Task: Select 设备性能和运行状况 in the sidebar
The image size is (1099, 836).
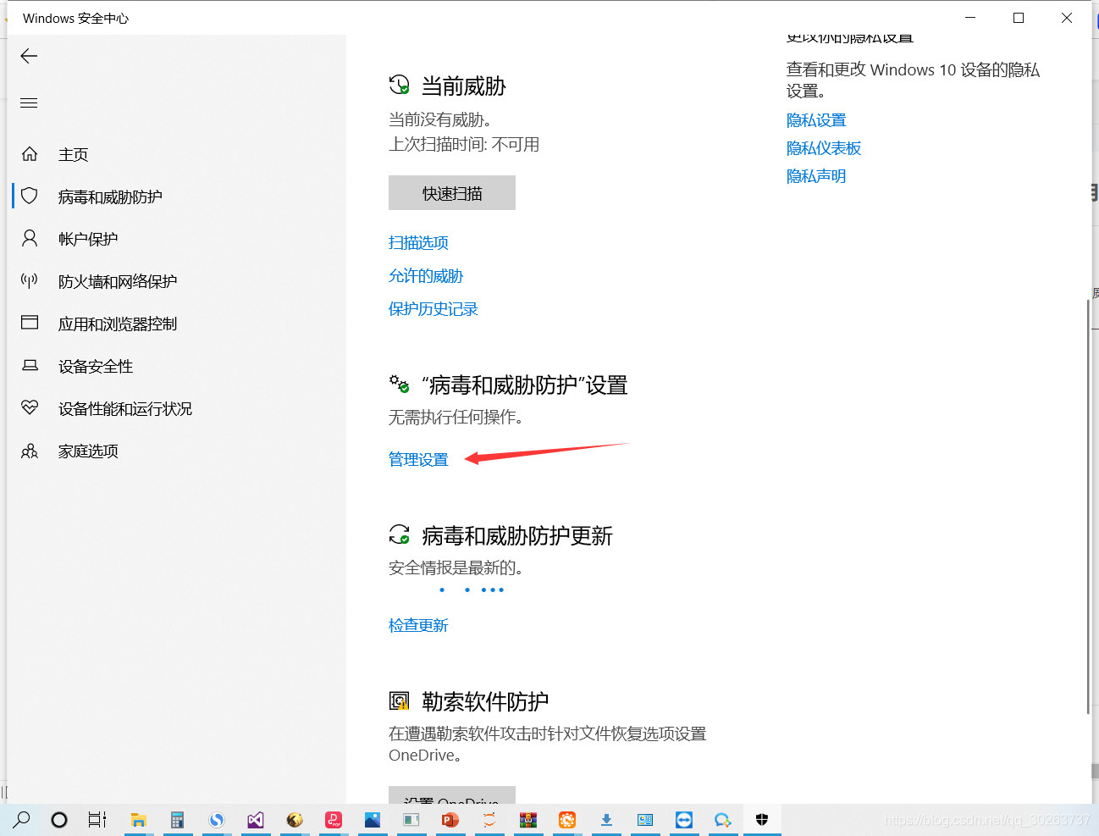Action: tap(125, 409)
